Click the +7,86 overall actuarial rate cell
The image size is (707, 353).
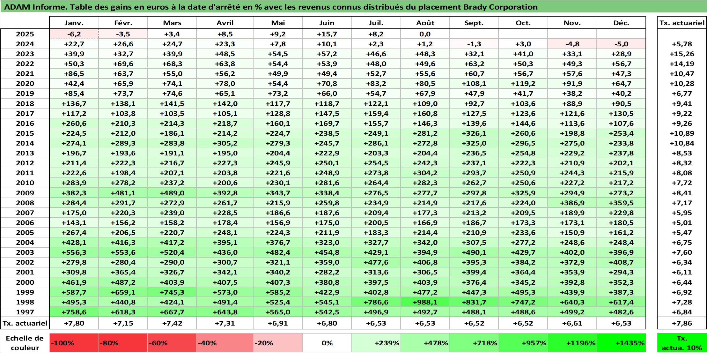(x=682, y=323)
